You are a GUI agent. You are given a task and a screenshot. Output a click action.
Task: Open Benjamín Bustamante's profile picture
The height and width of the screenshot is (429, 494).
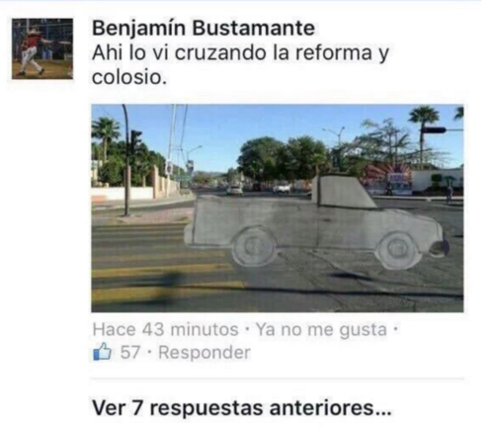tap(42, 48)
